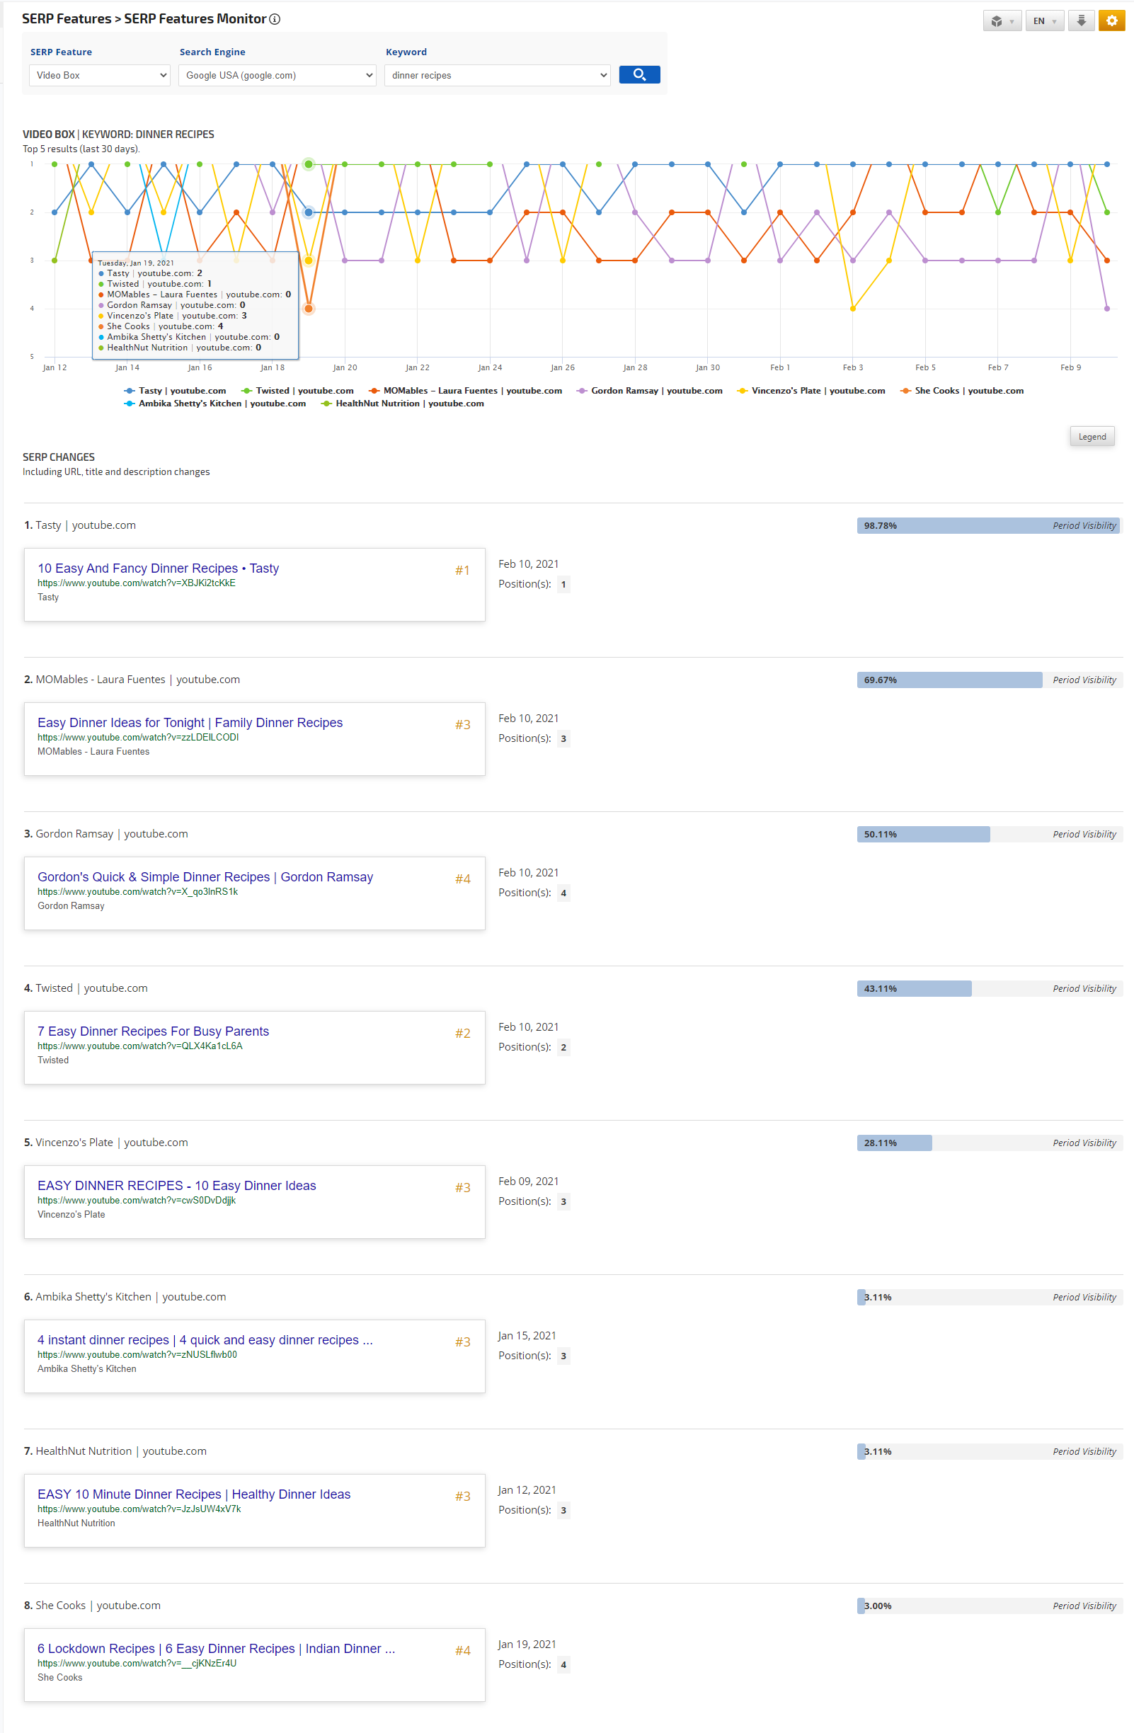This screenshot has width=1134, height=1733.
Task: Toggle the She Cooks legend series
Action: pyautogui.click(x=961, y=391)
